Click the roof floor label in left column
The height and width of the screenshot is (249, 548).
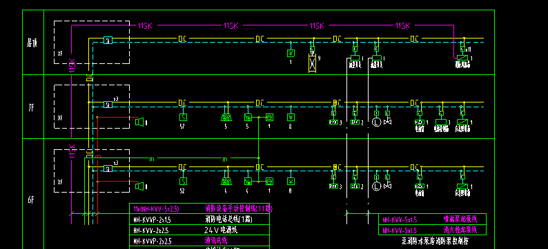[x=32, y=43]
